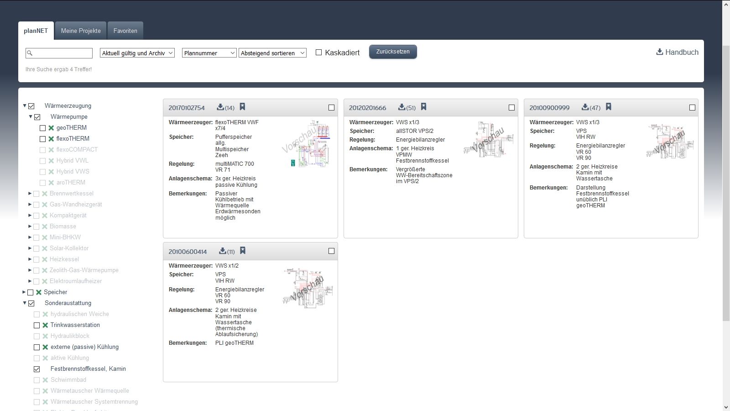Viewport: 730px width, 411px height.
Task: Click download icon for plan 20120201666
Action: click(401, 107)
